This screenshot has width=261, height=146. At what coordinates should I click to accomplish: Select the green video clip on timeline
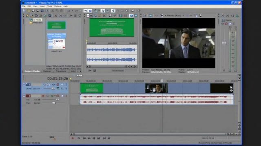[92, 88]
